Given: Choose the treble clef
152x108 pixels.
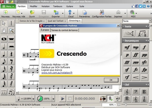Looking at the screenshot, I should [127, 91].
